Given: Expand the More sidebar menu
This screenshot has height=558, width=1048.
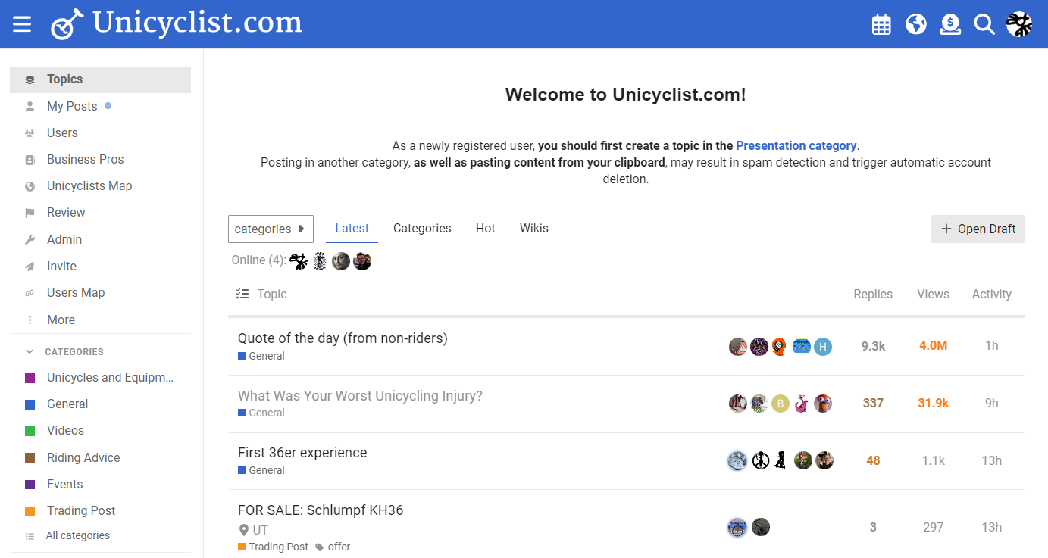Looking at the screenshot, I should [x=61, y=320].
